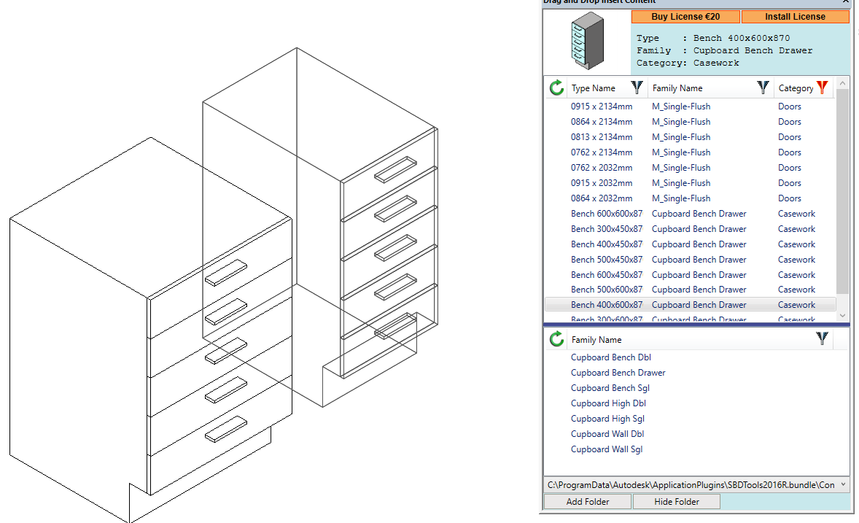Click the Hide Folder button
859x523 pixels.
point(676,501)
